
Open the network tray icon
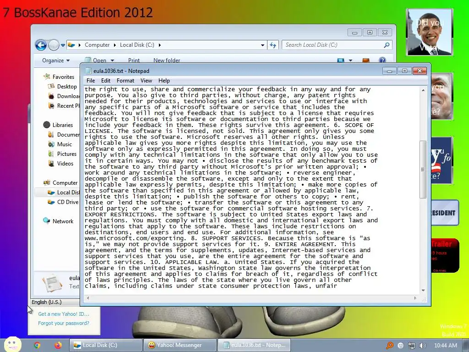412,346
